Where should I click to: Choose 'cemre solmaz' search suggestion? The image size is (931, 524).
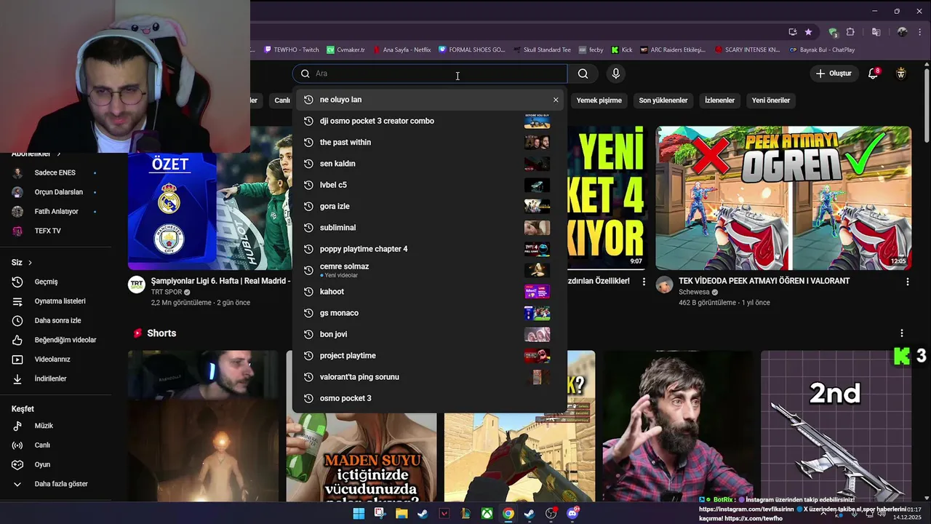click(429, 270)
